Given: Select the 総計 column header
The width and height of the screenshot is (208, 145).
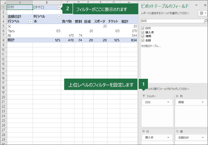Looking at the screenshot, I should tap(129, 21).
